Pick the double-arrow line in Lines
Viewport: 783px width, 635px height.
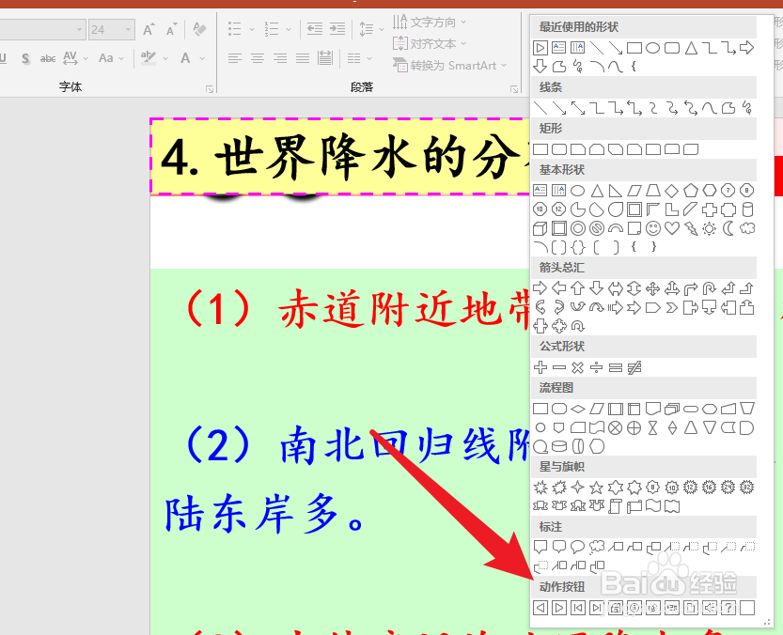point(578,108)
